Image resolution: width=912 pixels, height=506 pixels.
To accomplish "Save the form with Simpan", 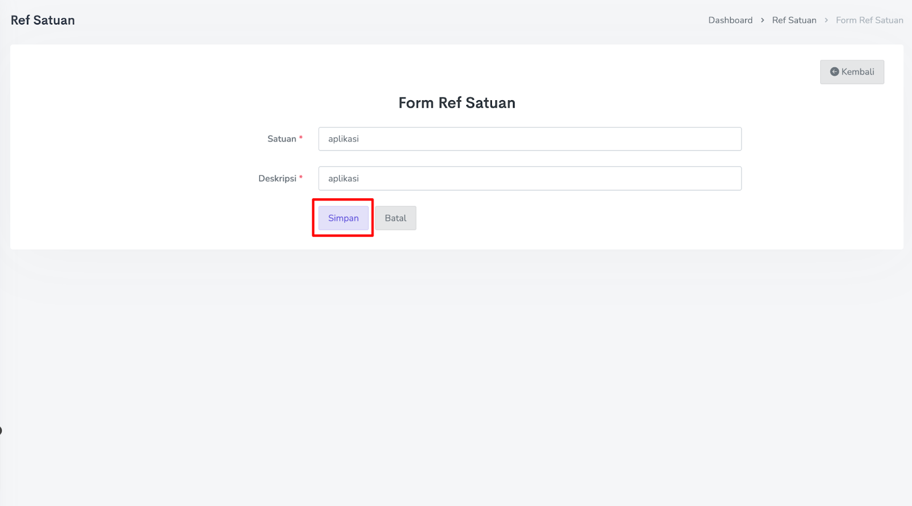I will point(343,218).
